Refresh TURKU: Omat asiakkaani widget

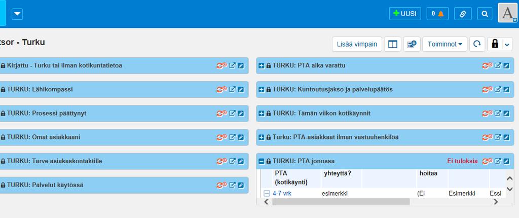(x=222, y=137)
